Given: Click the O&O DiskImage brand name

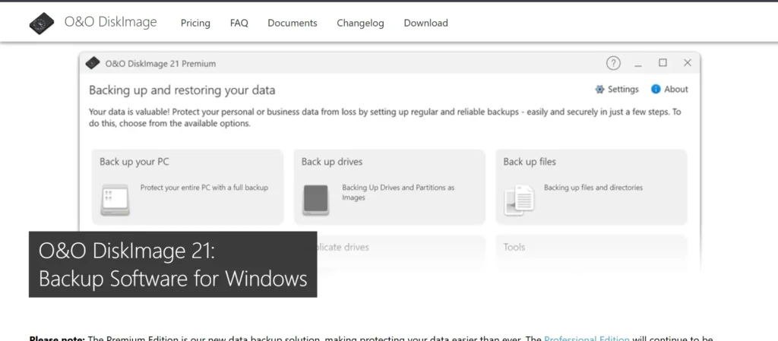Looking at the screenshot, I should point(110,22).
